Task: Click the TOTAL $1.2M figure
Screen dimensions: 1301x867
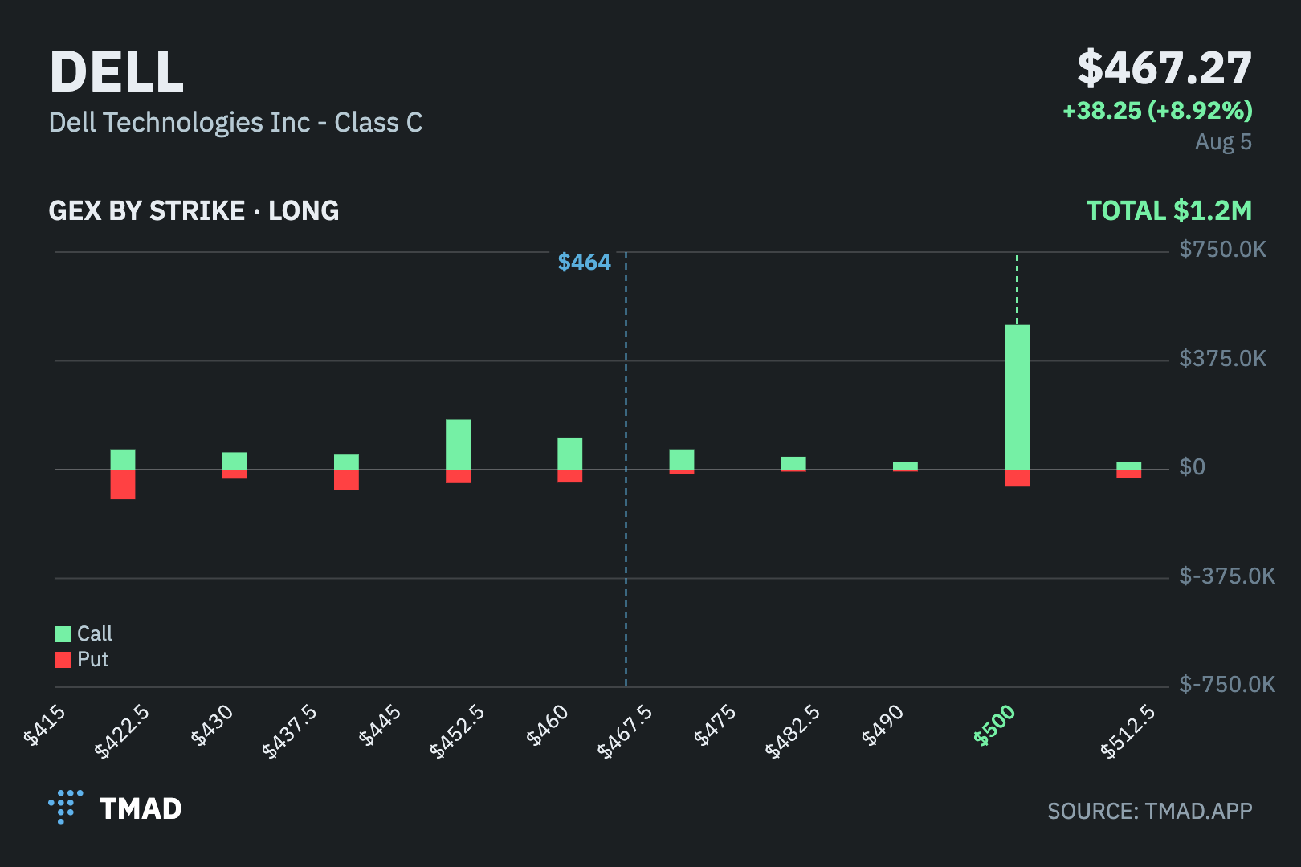Action: [x=1169, y=211]
